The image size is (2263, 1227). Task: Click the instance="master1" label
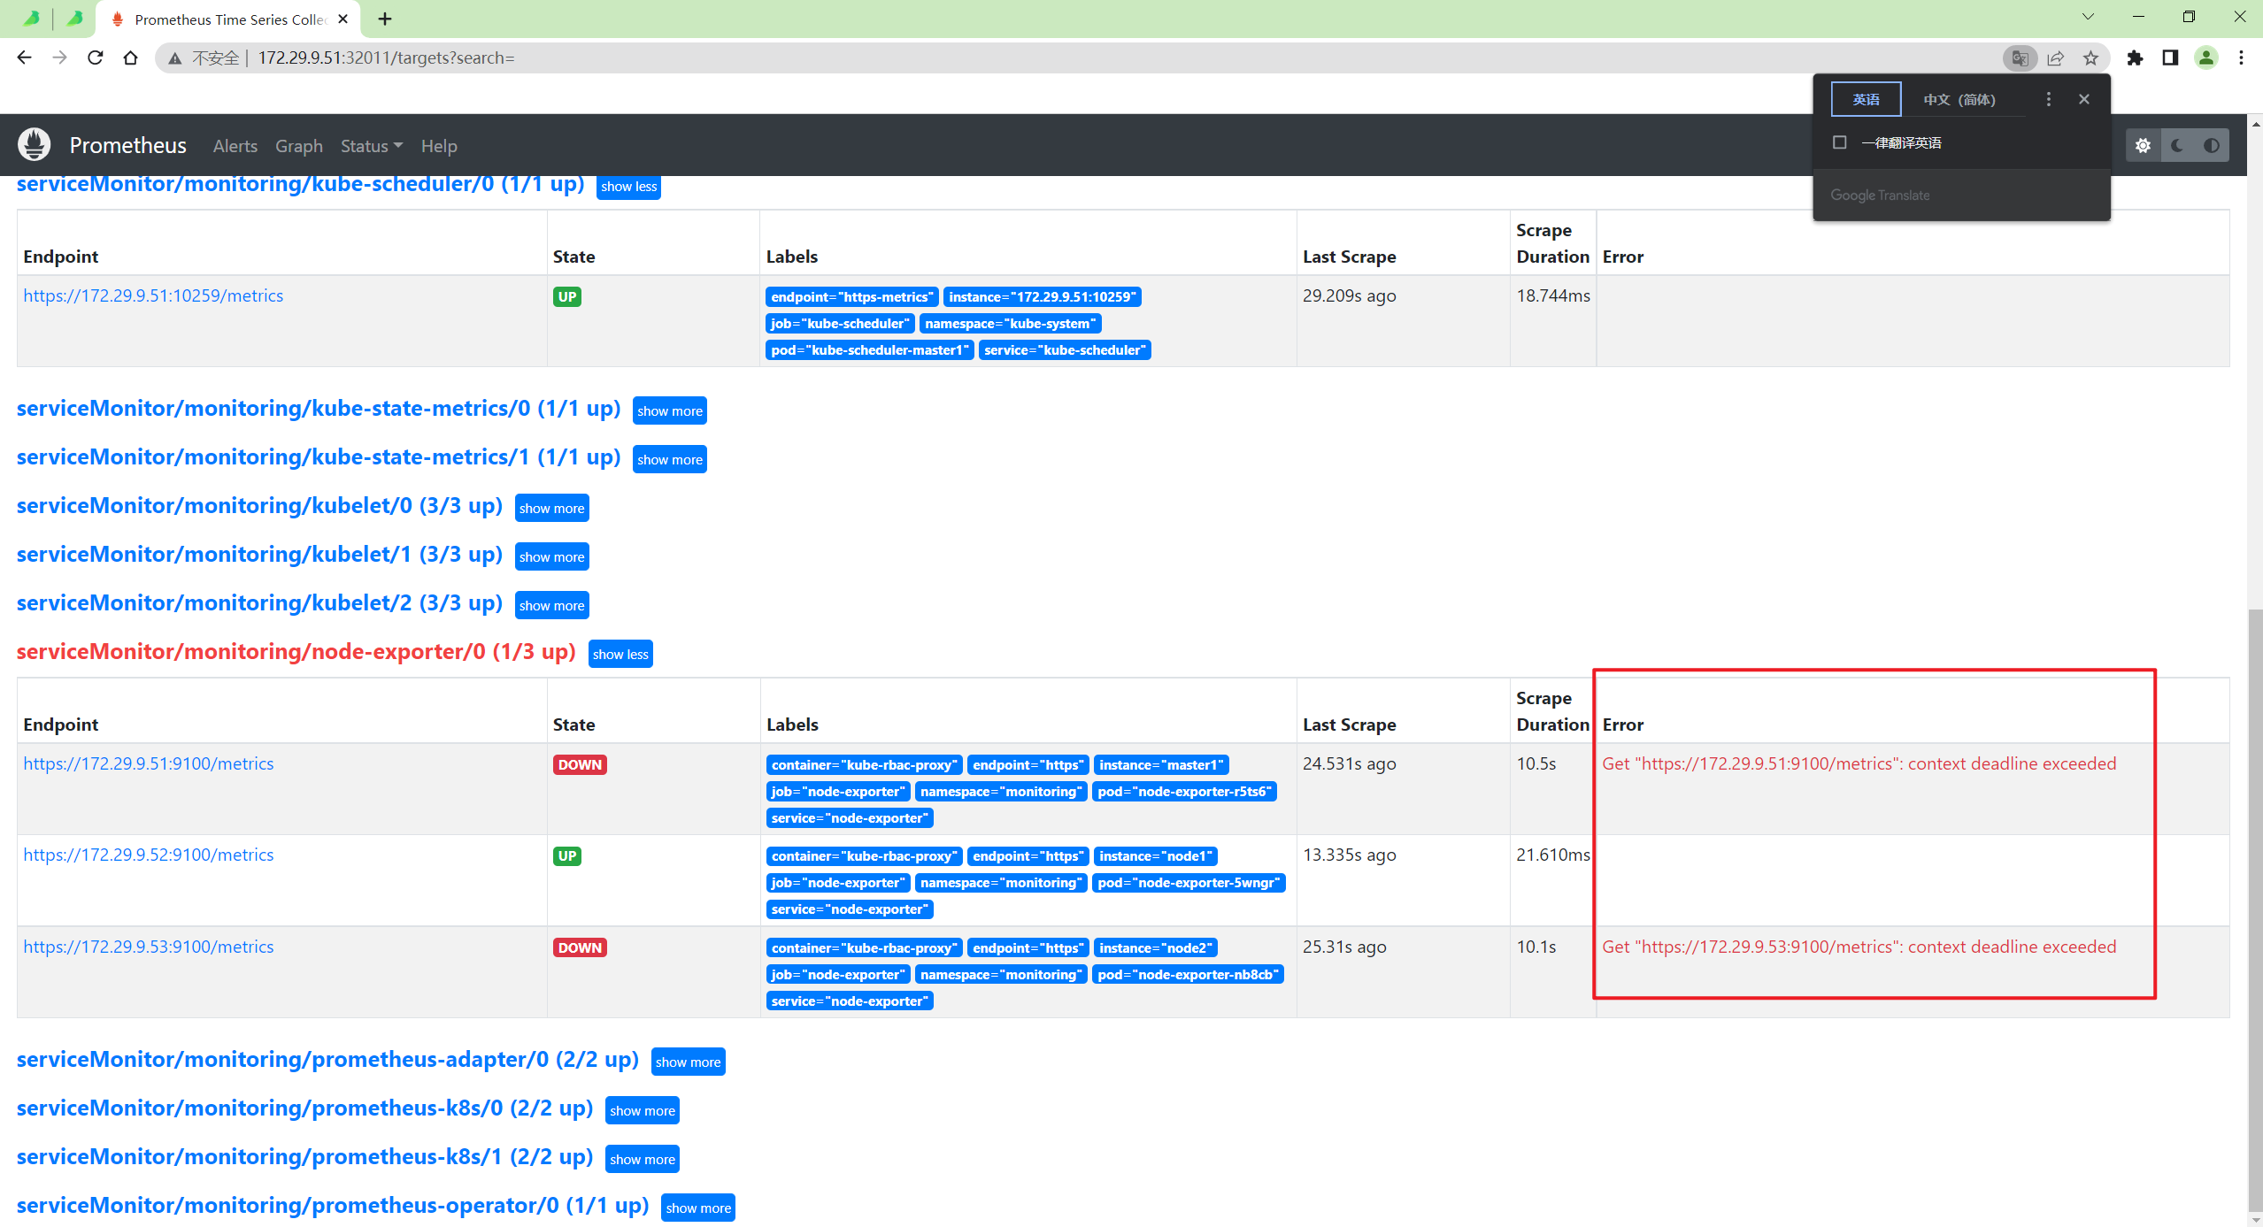click(x=1160, y=764)
